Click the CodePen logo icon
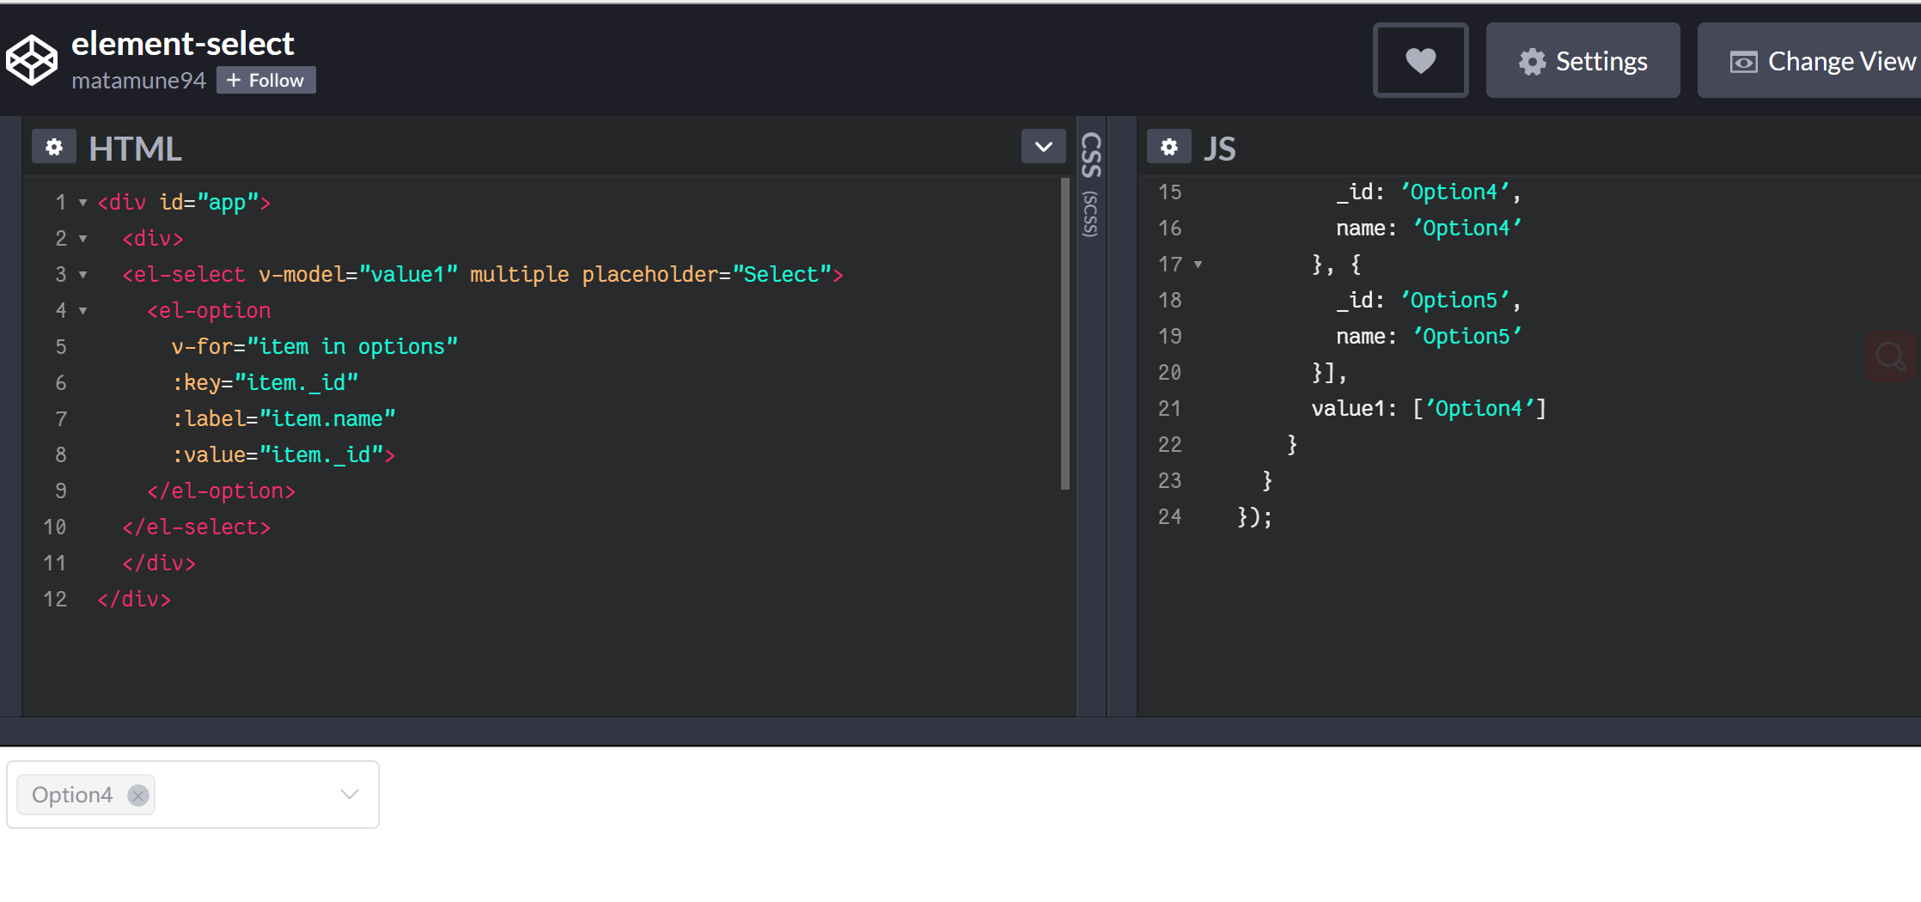This screenshot has height=902, width=1921. (x=32, y=60)
